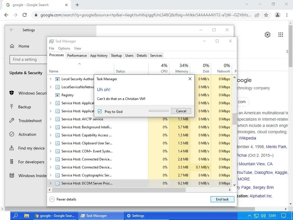
Task: Open the Chrome profile avatar
Action: 278,15
